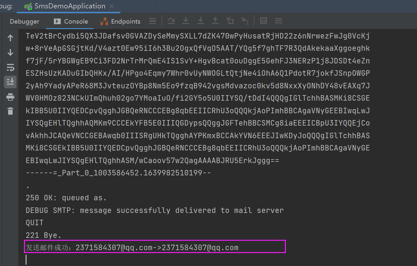
Task: Click the line starting 'f7jF/5rYBGWgEB9Ci3FD2'
Action: 198,61
